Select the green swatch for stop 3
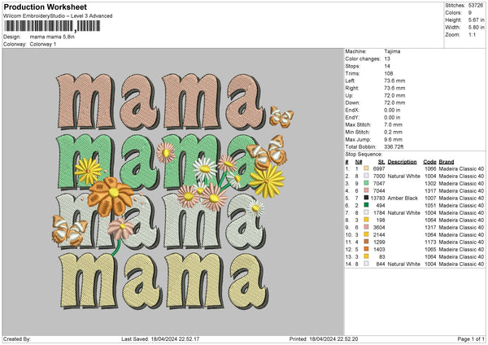 coord(366,183)
